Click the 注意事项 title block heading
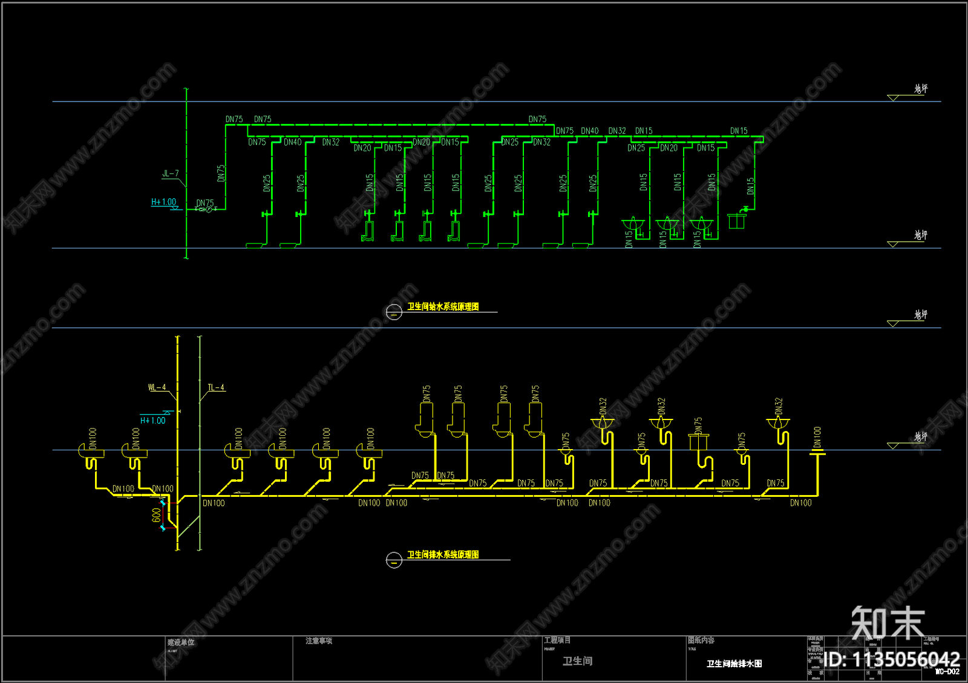 (319, 641)
